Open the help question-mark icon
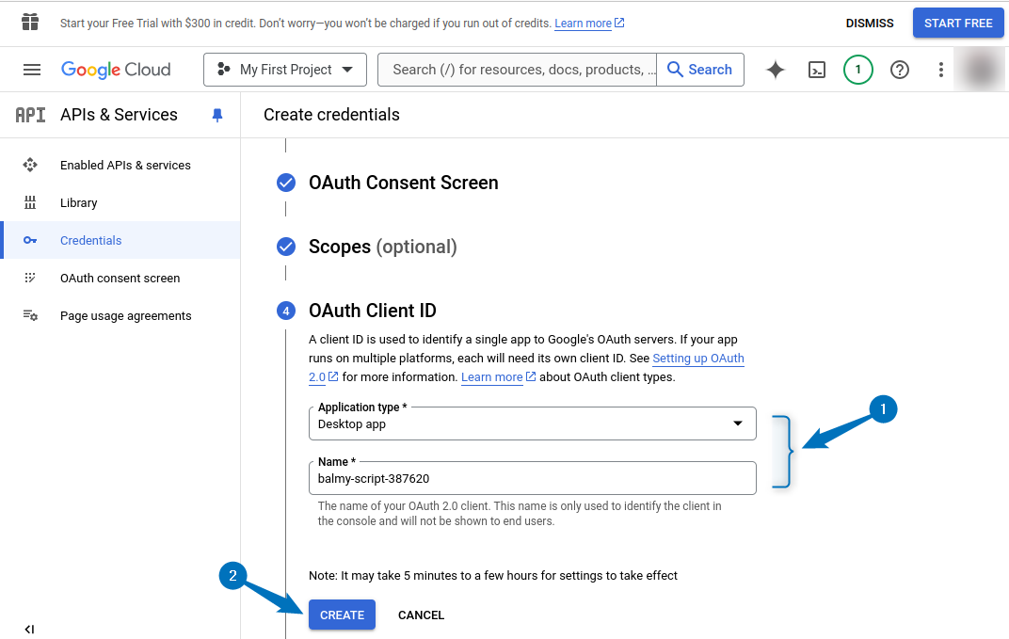Screen dimensions: 1009x639 click(x=899, y=70)
